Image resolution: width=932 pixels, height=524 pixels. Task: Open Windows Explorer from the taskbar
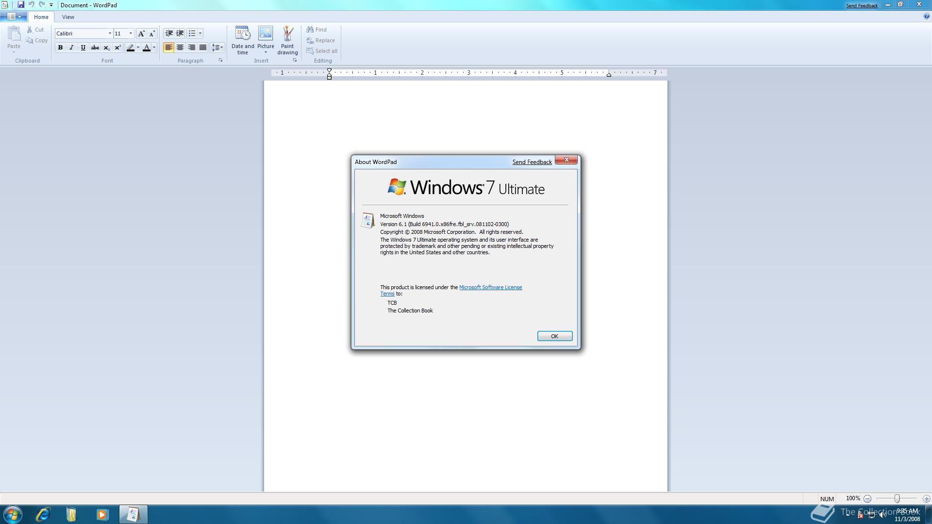coord(71,514)
